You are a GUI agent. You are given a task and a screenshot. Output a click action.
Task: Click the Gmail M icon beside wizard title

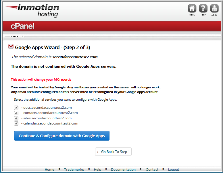[x=11, y=46]
